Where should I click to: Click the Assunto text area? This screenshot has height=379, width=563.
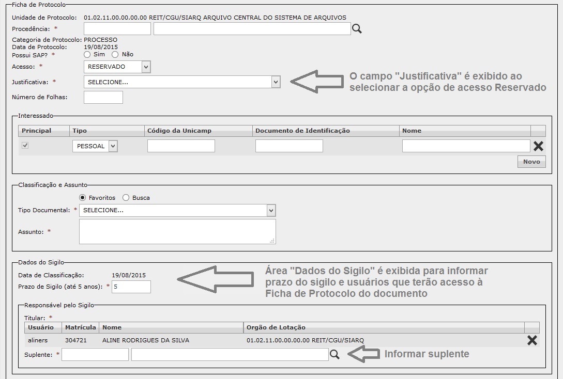pyautogui.click(x=177, y=232)
